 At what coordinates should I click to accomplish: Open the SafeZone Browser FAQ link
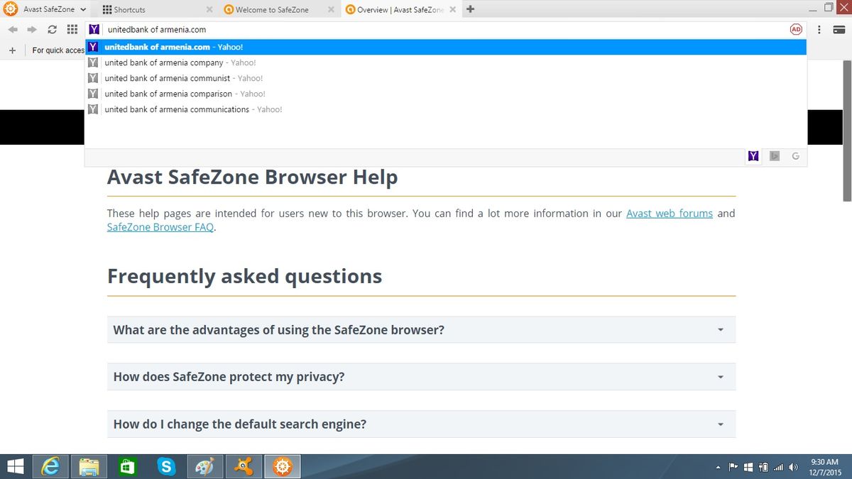pyautogui.click(x=160, y=227)
